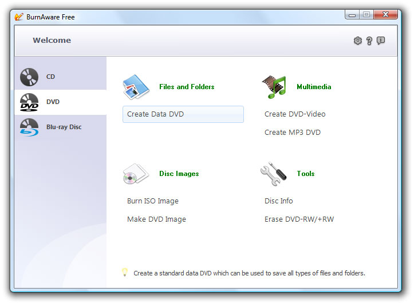Close the BurnAware Free window

pos(385,14)
